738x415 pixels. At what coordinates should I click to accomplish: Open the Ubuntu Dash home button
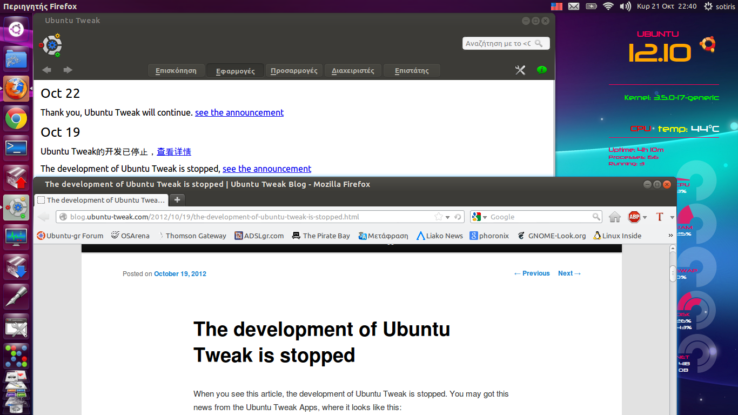point(16,30)
